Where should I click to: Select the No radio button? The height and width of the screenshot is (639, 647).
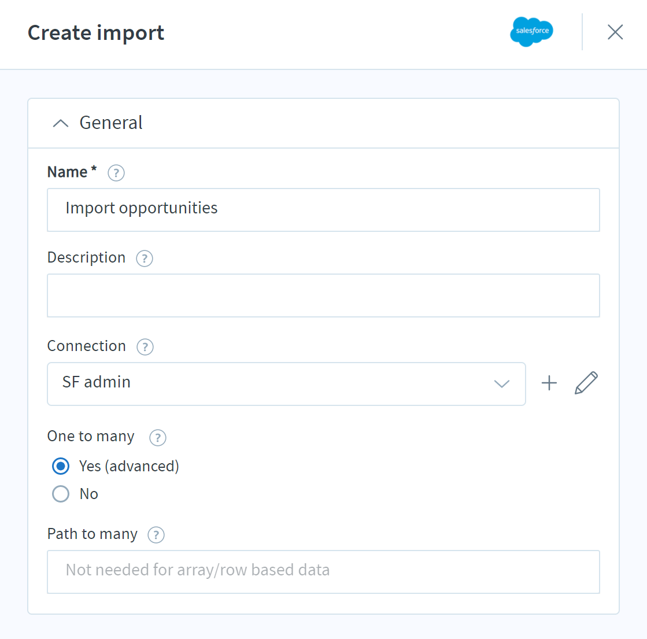[x=61, y=494]
